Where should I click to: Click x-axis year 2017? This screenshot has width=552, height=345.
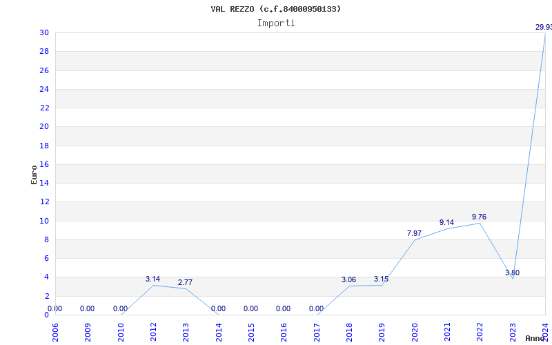tap(317, 333)
